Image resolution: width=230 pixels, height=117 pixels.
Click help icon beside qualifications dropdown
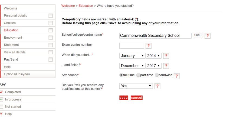(x=157, y=86)
